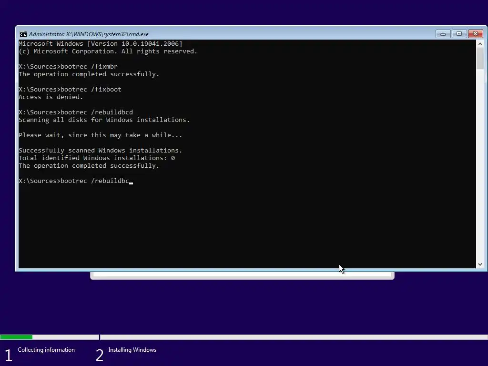The height and width of the screenshot is (366, 488).
Task: Click 'Scanning all disks for Windows installations.' line
Action: pos(104,120)
